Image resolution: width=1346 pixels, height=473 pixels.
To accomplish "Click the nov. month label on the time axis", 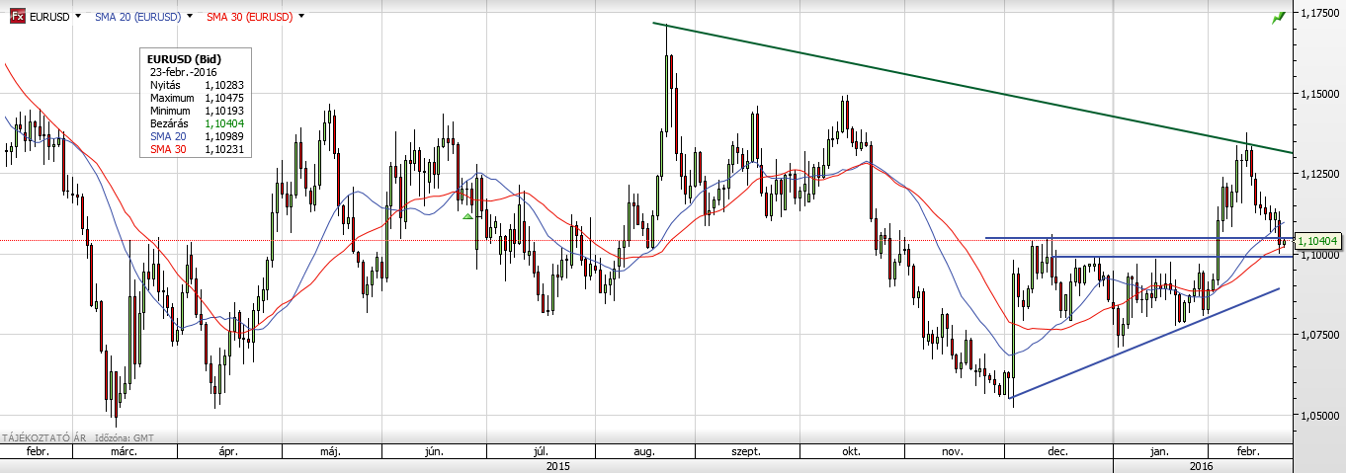I will coord(953,451).
